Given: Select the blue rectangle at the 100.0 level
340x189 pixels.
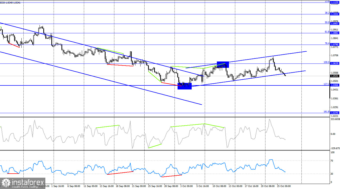Looking at the screenshot, I should pos(223,64).
